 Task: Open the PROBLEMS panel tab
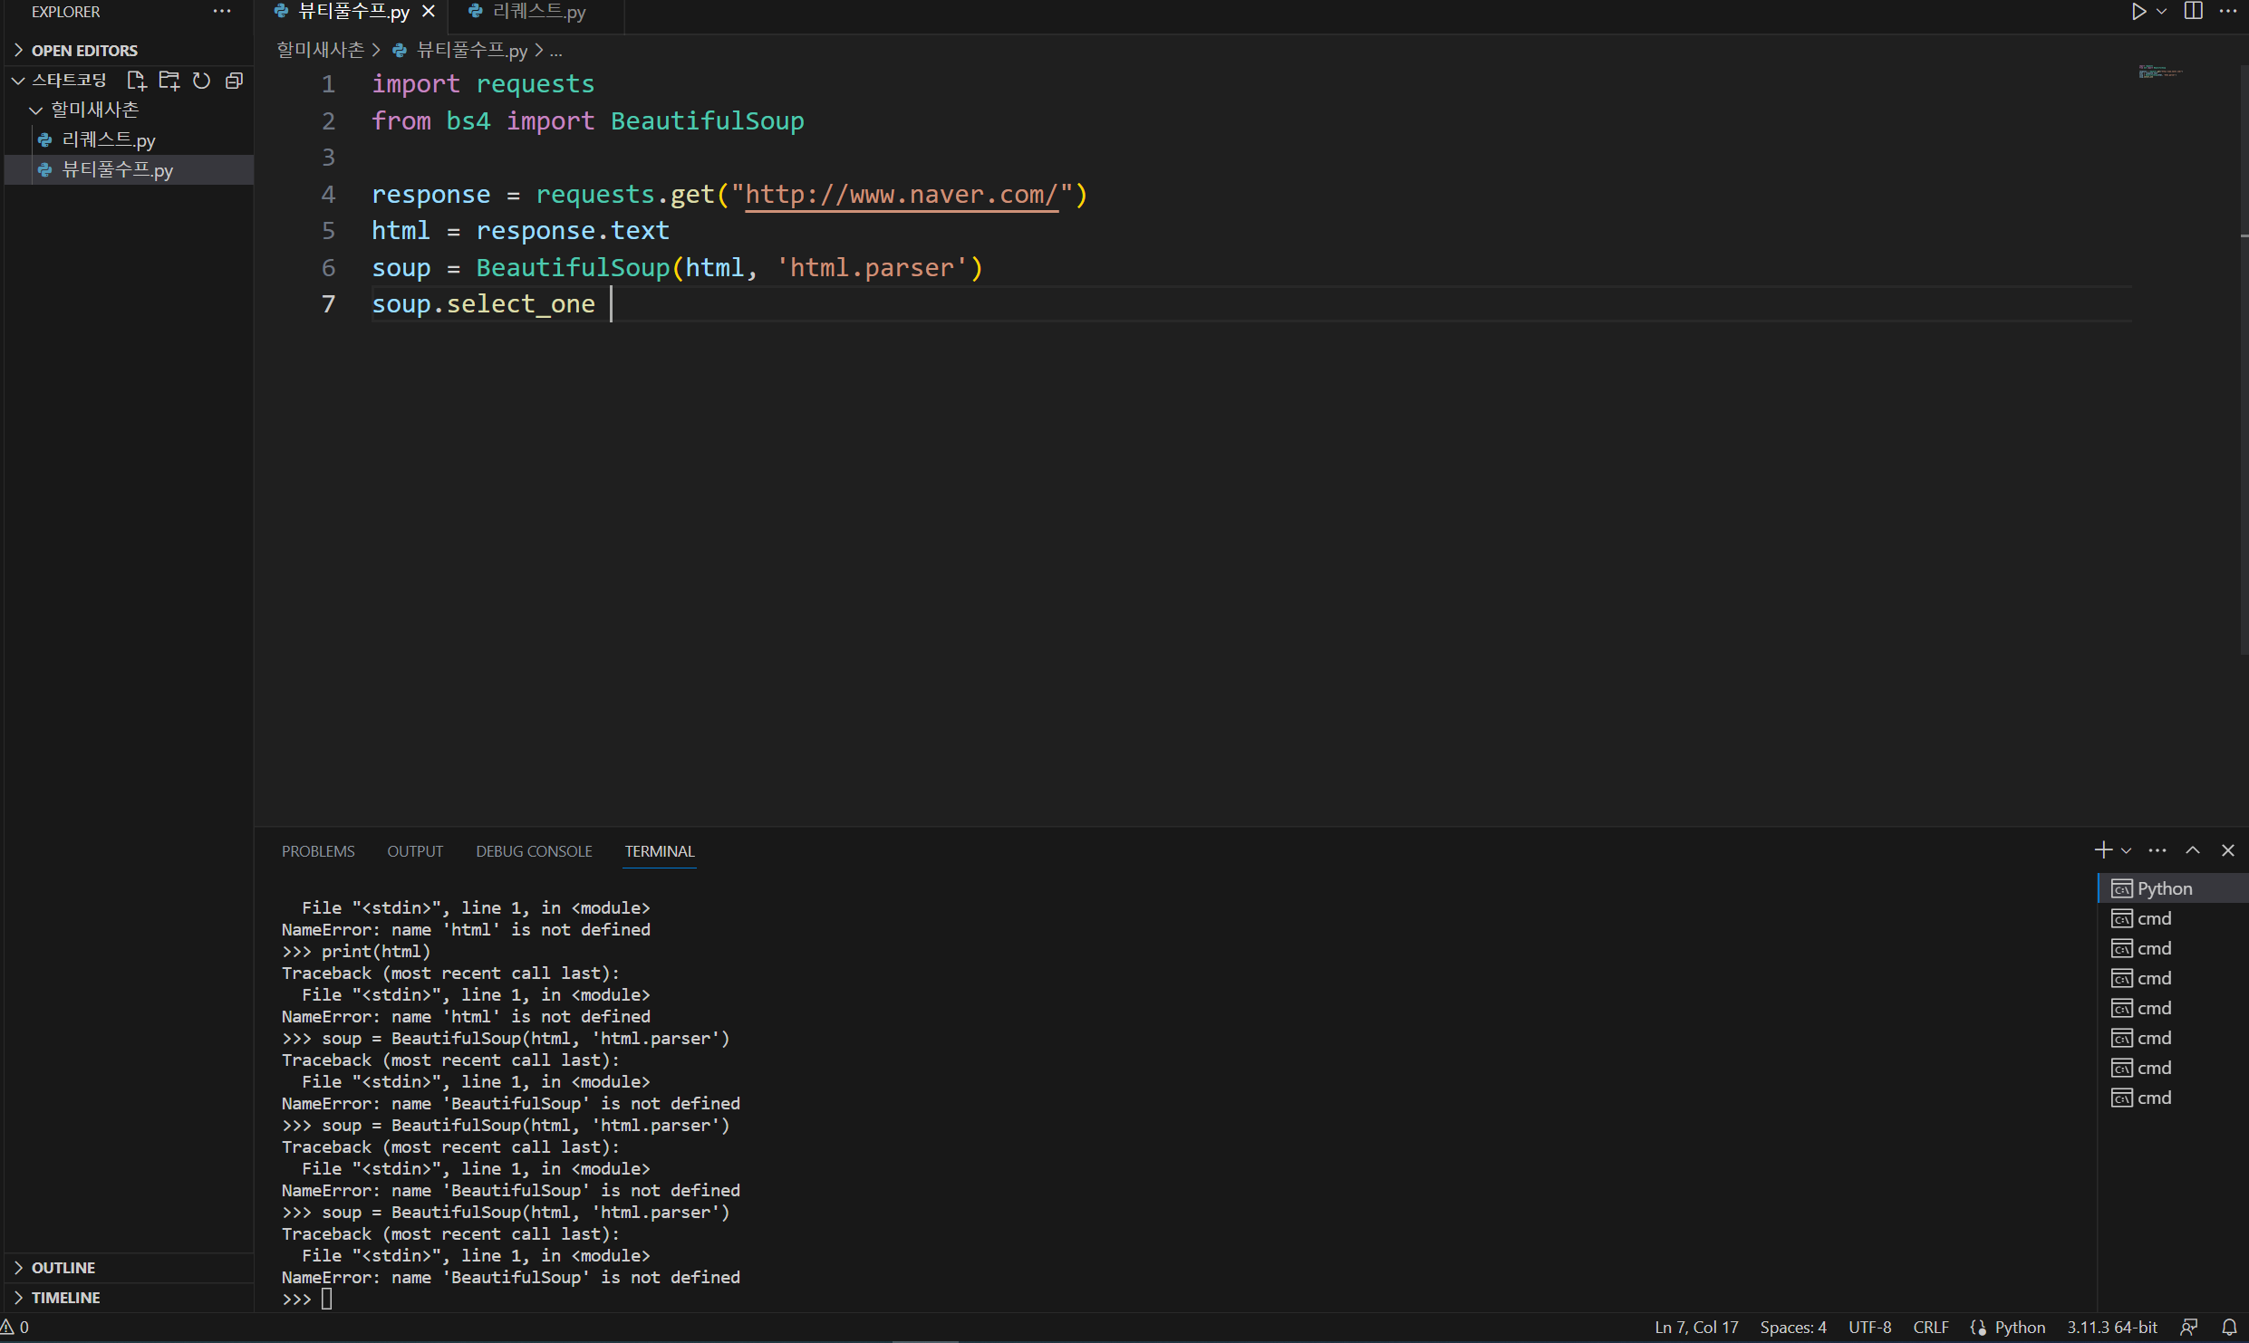click(x=318, y=851)
